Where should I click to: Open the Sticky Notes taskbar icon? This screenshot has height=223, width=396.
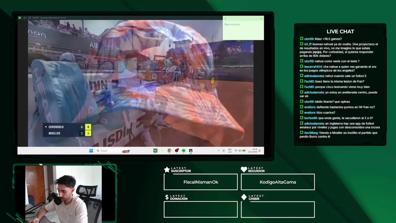point(191,151)
